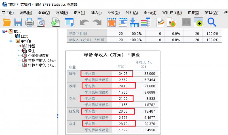
Task: Open the 扩展(X) menu
Action: pyautogui.click(x=193, y=13)
